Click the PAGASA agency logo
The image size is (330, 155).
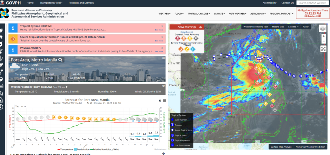click(x=5, y=14)
